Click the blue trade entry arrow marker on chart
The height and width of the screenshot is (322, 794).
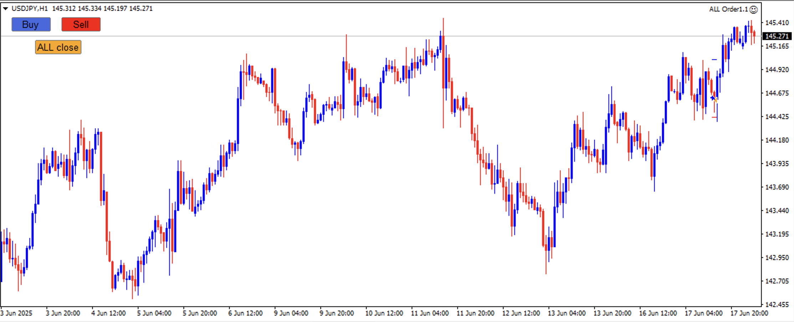click(712, 98)
